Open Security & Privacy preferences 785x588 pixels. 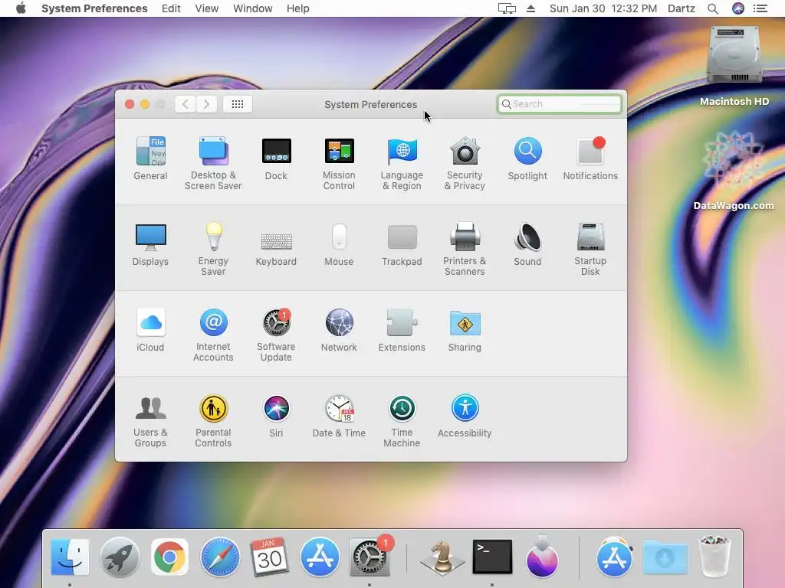(465, 163)
